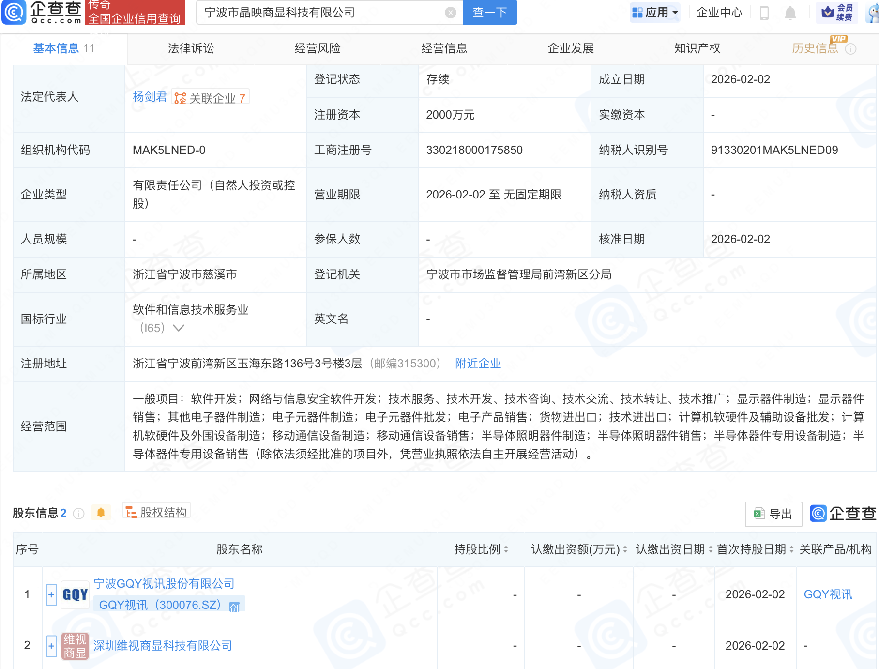Sort by 首次持股日期 column

(755, 549)
